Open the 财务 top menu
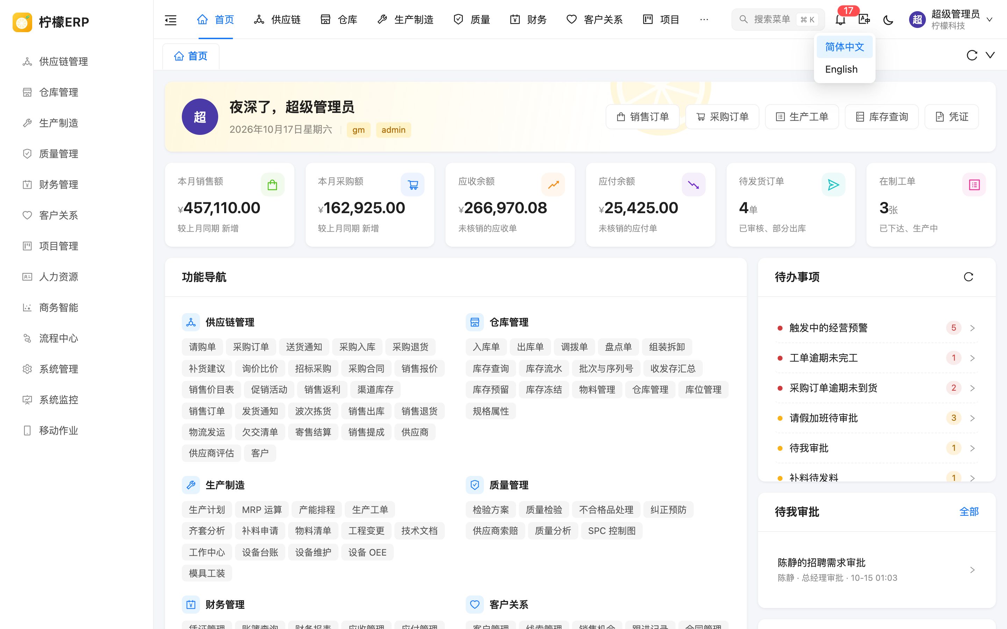 (x=528, y=20)
